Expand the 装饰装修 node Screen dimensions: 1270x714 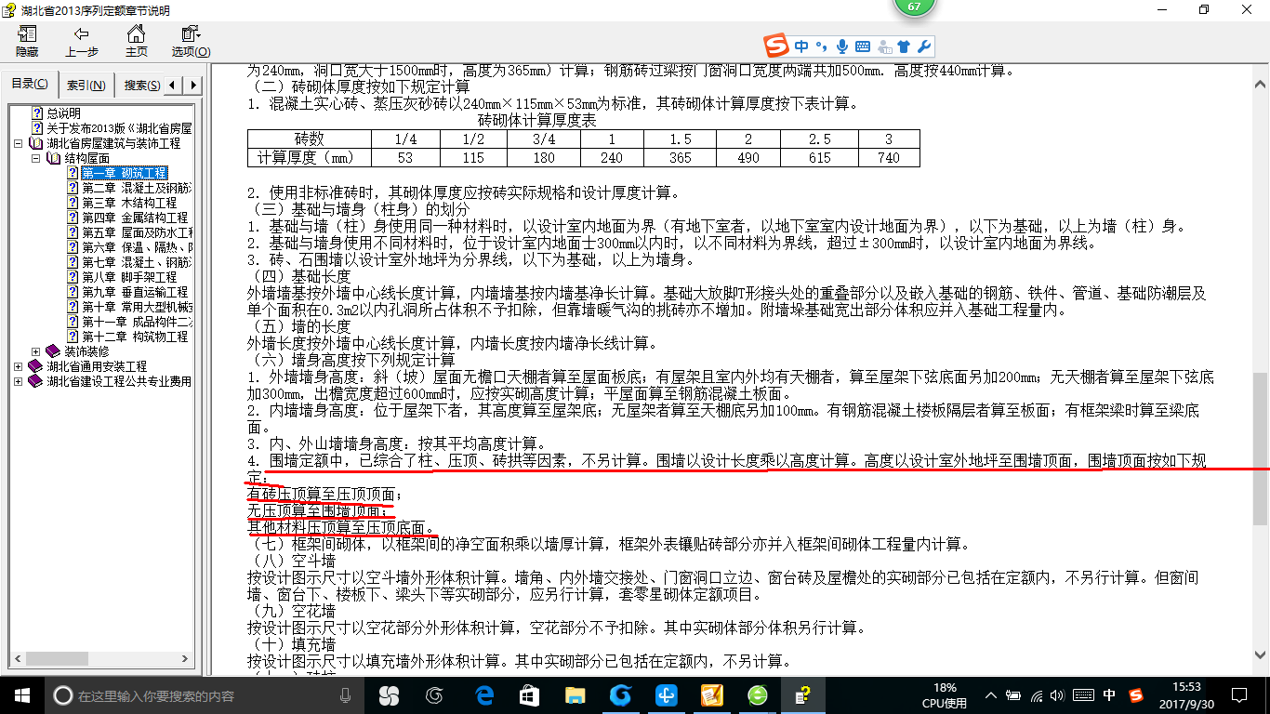[x=35, y=351]
